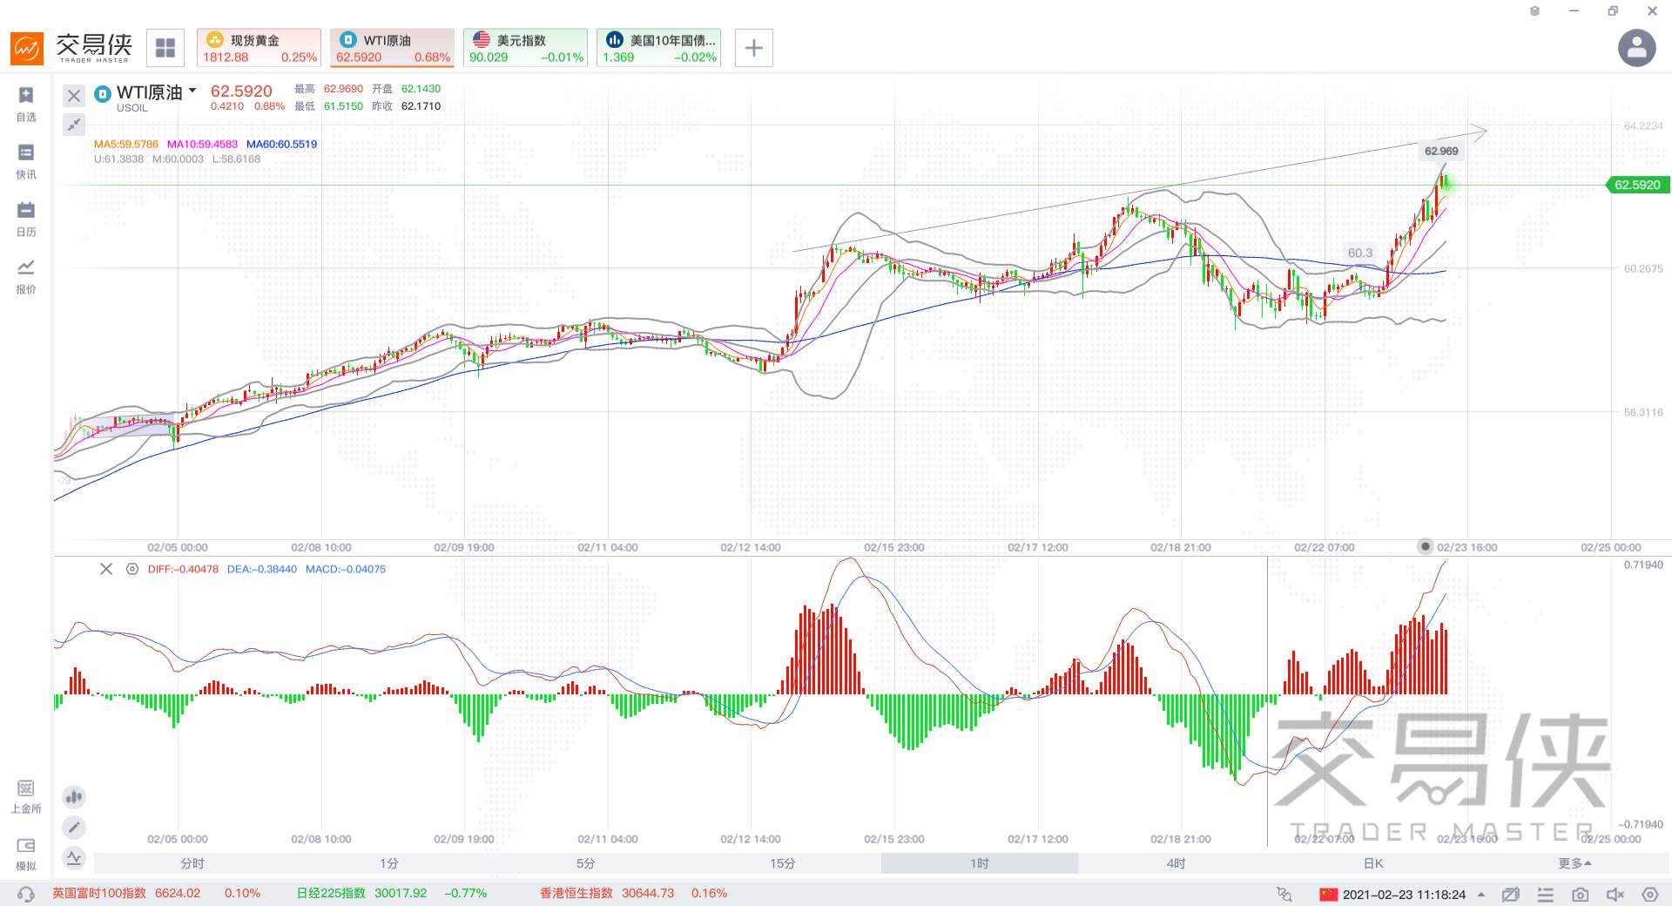Viewport: 1672px width, 906px height.
Task: Select the 日K timeframe
Action: [1373, 863]
